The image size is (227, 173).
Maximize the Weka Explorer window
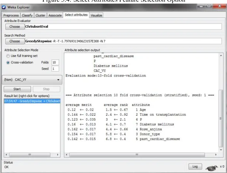coord(209,6)
